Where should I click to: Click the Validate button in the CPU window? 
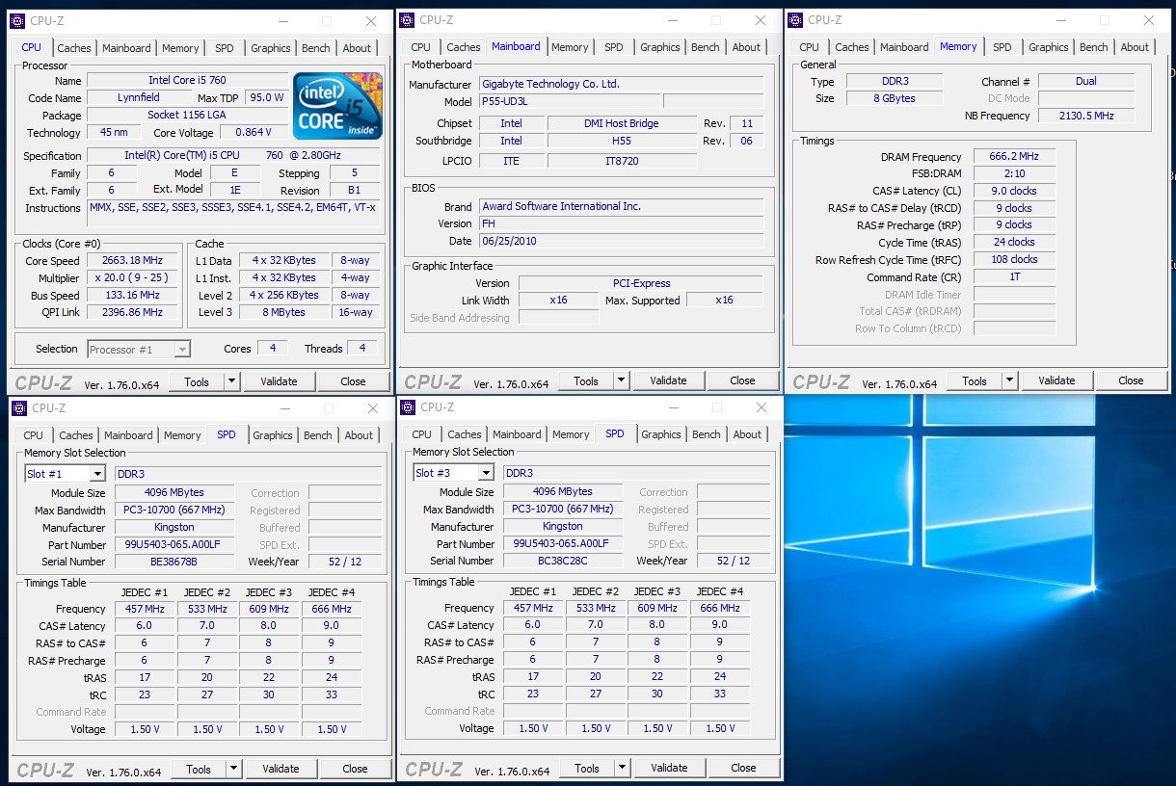[x=279, y=381]
